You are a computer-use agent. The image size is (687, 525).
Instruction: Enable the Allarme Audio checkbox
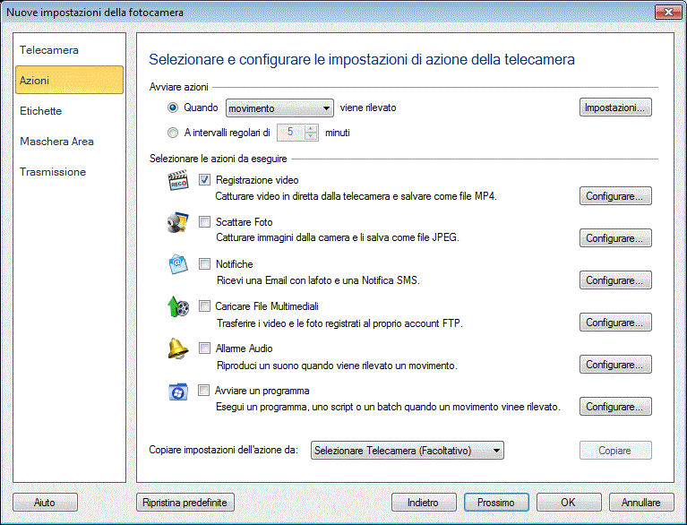tap(204, 349)
